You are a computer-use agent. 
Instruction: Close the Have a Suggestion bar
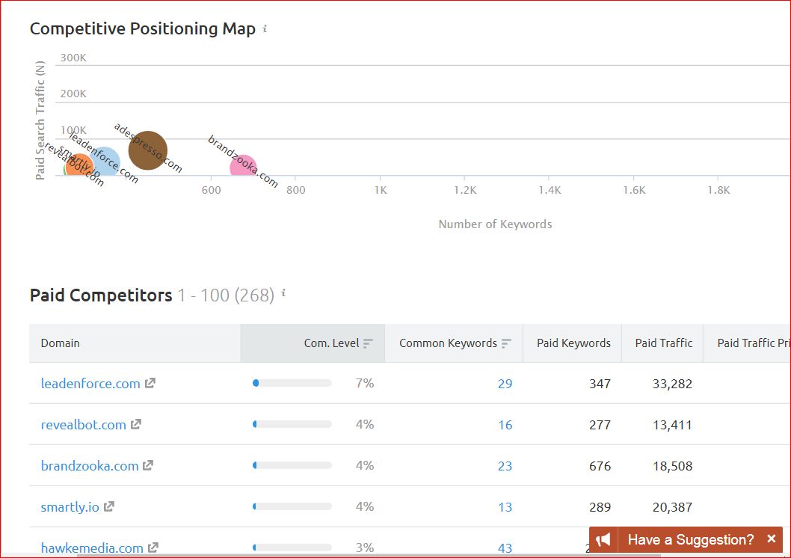(x=771, y=539)
